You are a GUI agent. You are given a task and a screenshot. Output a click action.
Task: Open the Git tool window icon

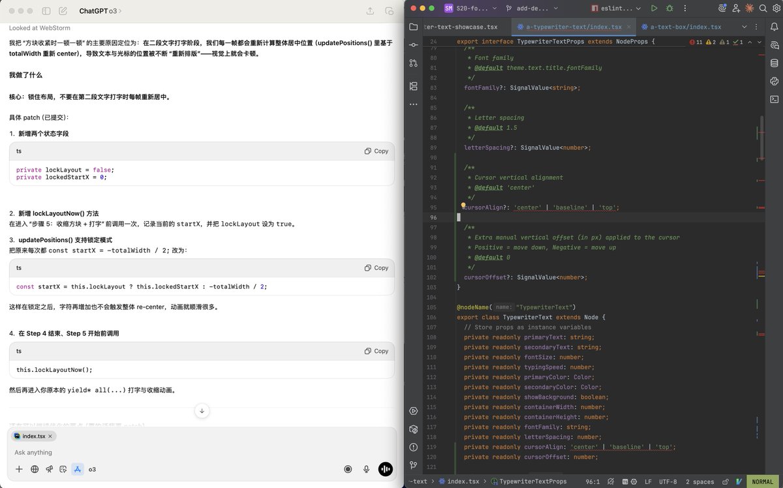(413, 465)
